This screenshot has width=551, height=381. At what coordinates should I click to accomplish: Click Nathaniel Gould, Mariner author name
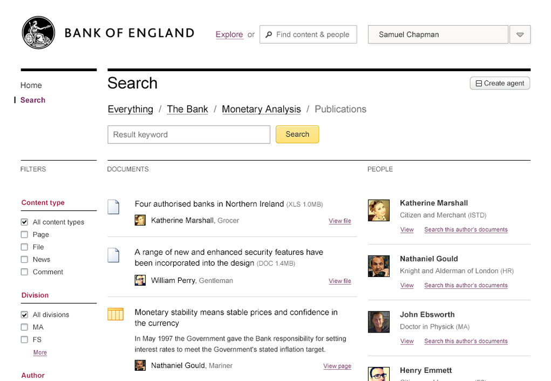click(x=192, y=365)
